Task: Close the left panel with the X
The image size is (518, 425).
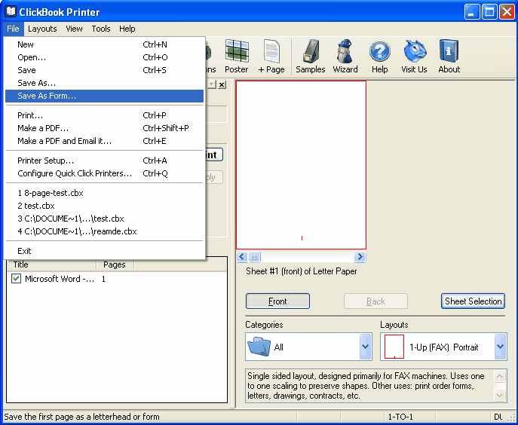Action: [222, 84]
